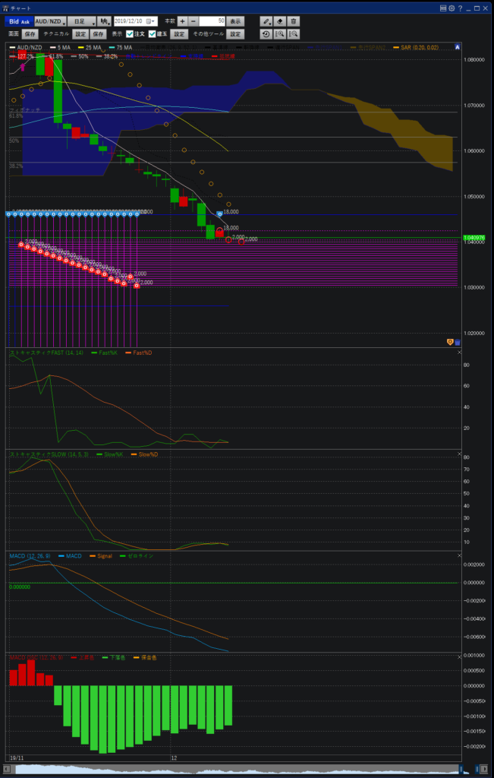
Task: Toggle the 建玉 (positions) checkbox
Action: click(153, 34)
